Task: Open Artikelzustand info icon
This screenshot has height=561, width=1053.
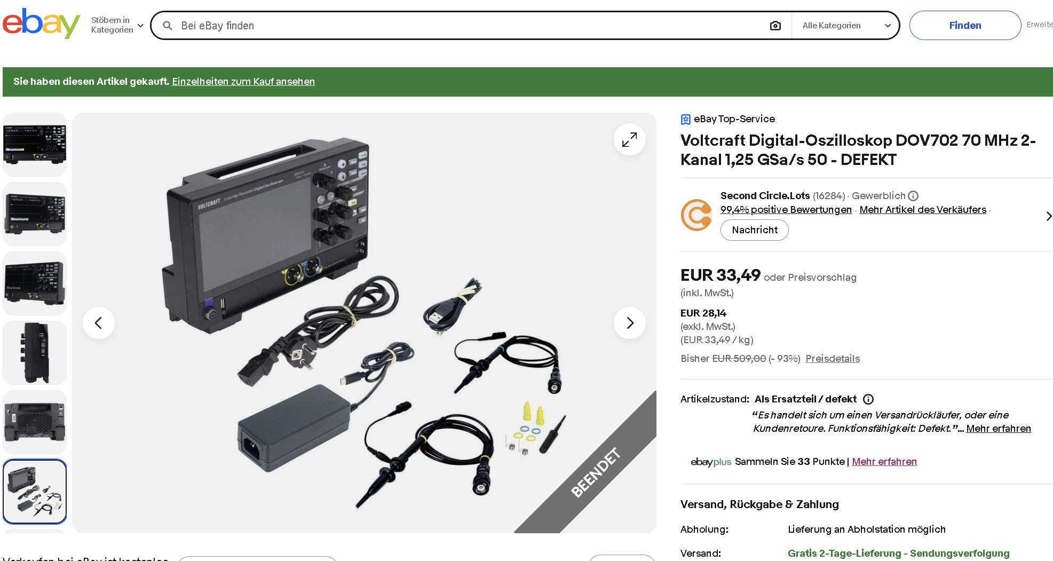Action: [x=868, y=399]
